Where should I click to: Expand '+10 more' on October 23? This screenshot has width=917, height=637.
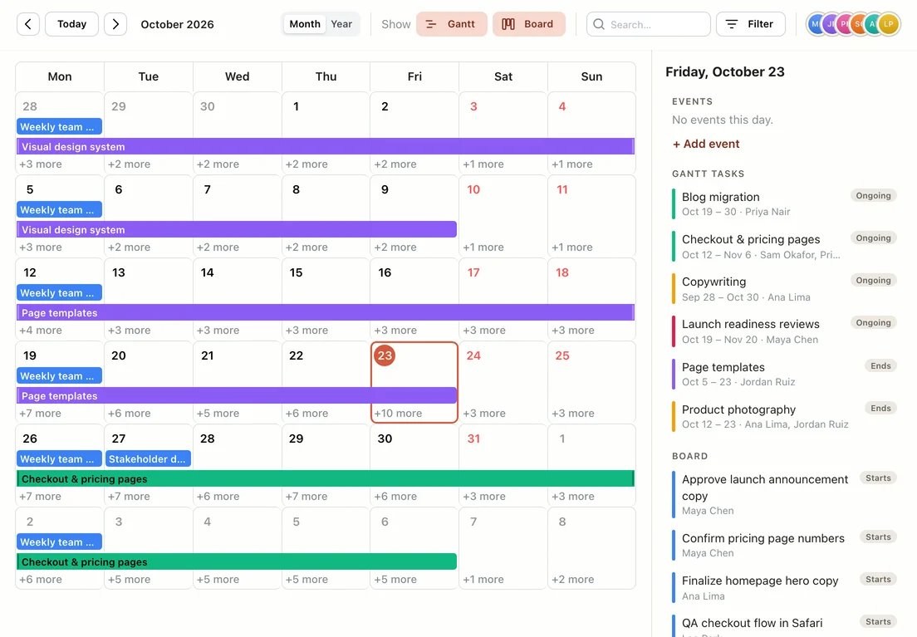[398, 413]
